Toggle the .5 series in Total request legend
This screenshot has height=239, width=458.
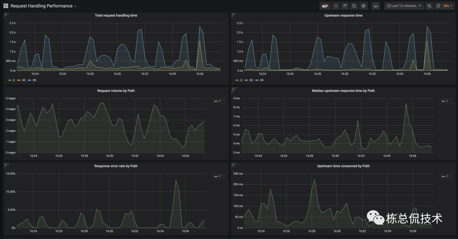(x=12, y=80)
